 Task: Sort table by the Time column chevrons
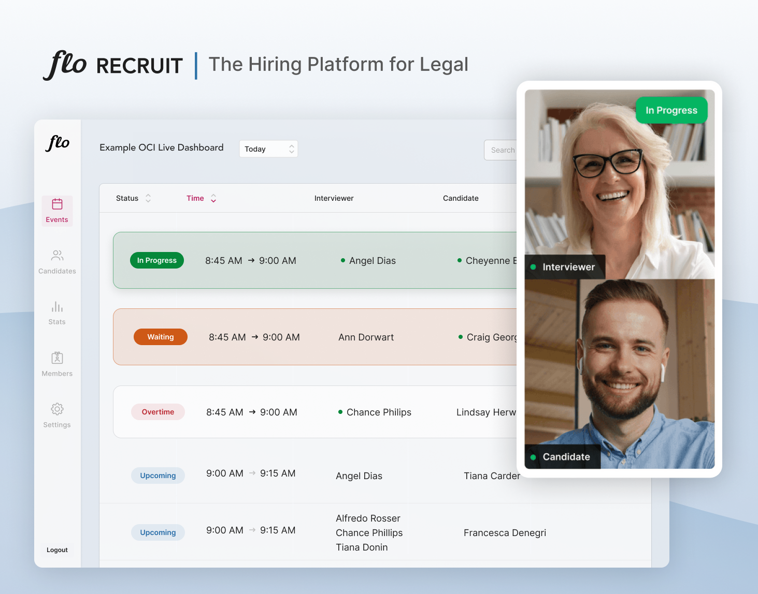212,198
